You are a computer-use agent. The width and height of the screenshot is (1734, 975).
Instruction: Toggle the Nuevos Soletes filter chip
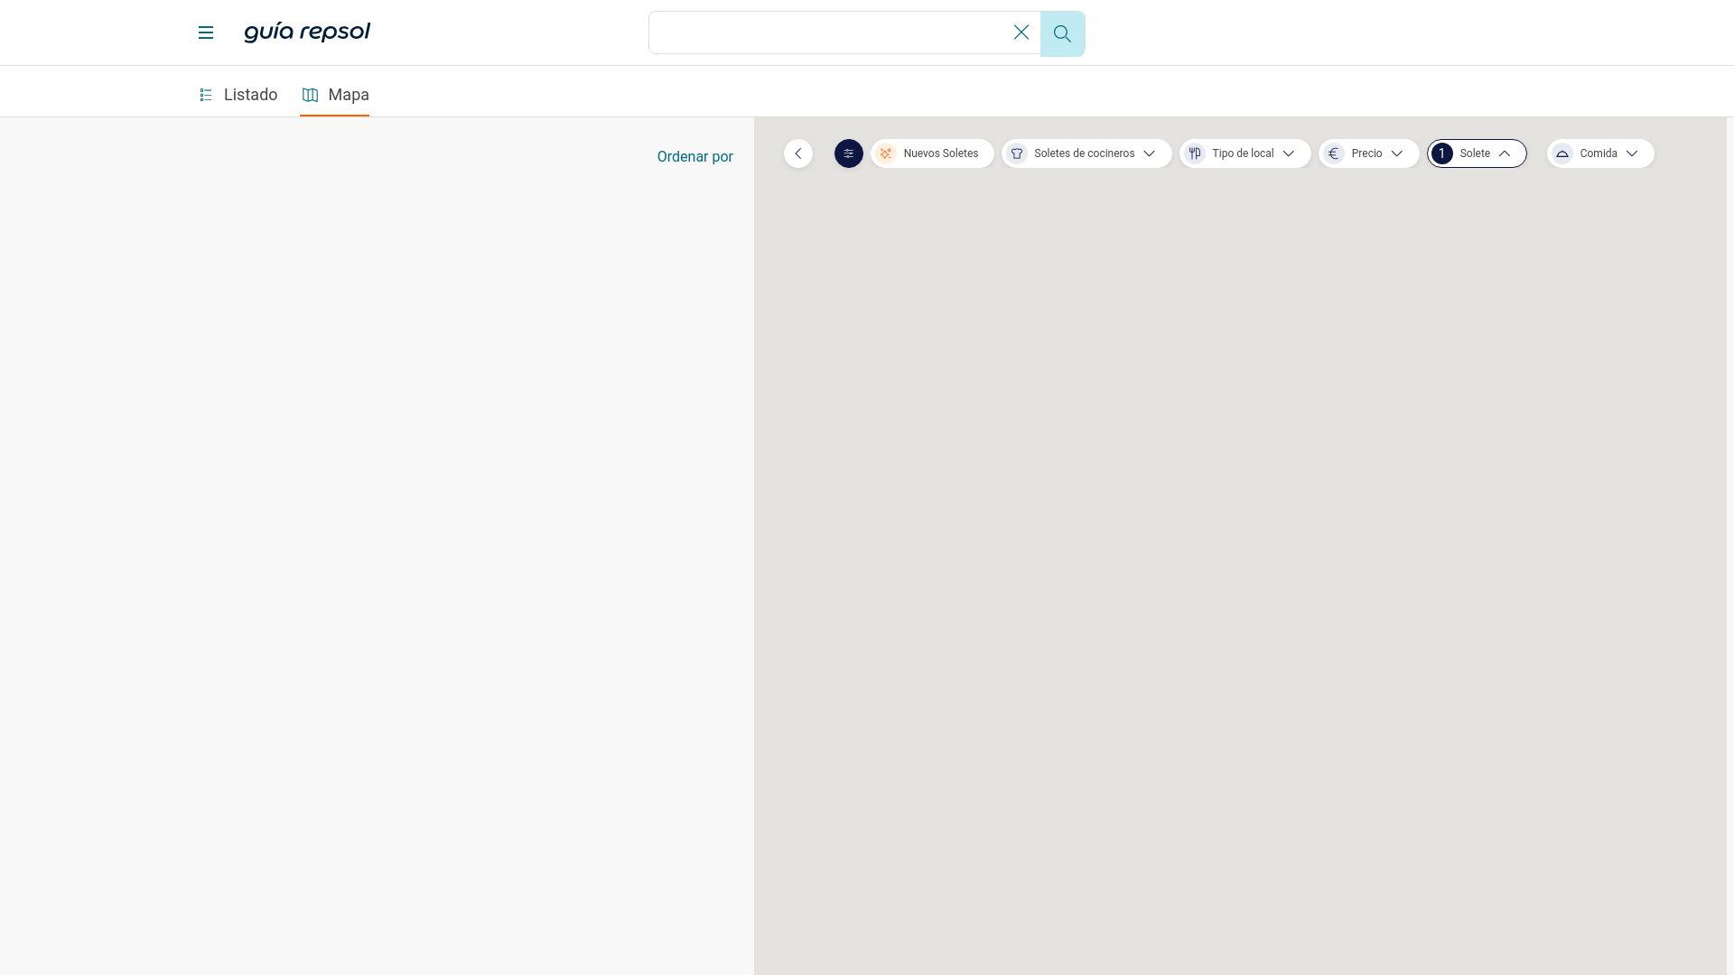(x=932, y=153)
